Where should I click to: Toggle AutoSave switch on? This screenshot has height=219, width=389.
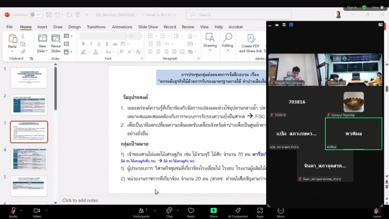[x=36, y=14]
